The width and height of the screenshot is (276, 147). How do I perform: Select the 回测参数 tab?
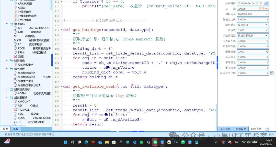coord(256,129)
